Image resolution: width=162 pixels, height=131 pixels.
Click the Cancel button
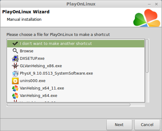147,125
